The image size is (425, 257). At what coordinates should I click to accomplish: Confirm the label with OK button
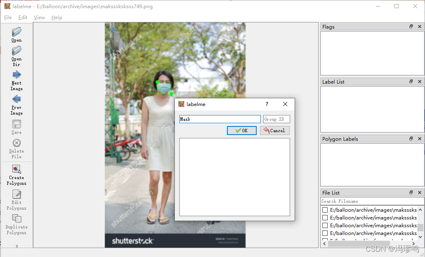(242, 131)
